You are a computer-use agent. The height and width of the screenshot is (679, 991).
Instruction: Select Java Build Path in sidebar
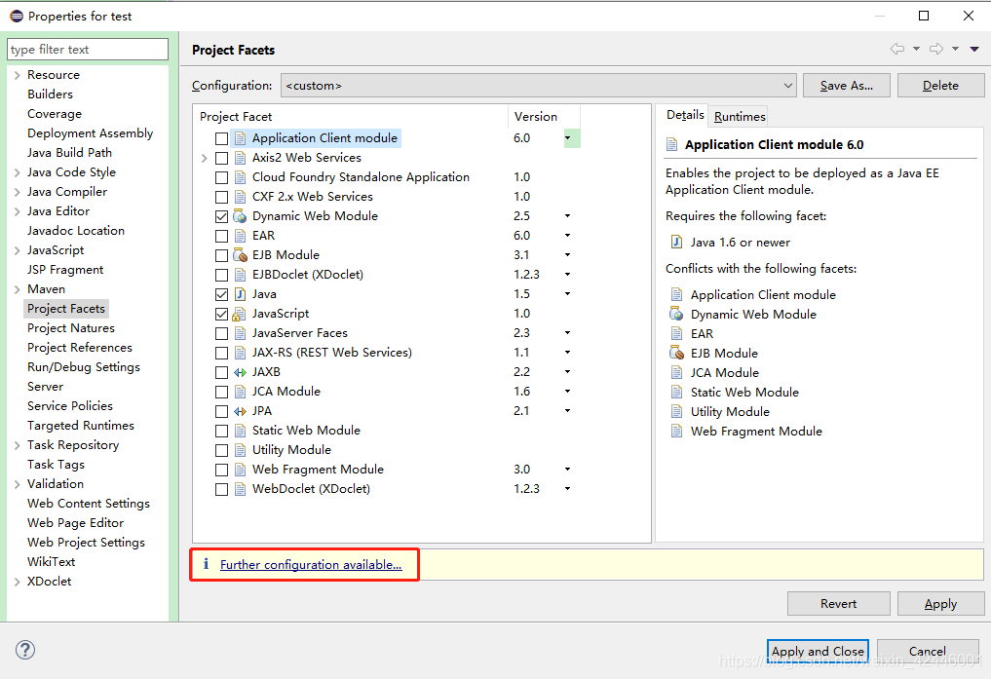[x=69, y=152]
